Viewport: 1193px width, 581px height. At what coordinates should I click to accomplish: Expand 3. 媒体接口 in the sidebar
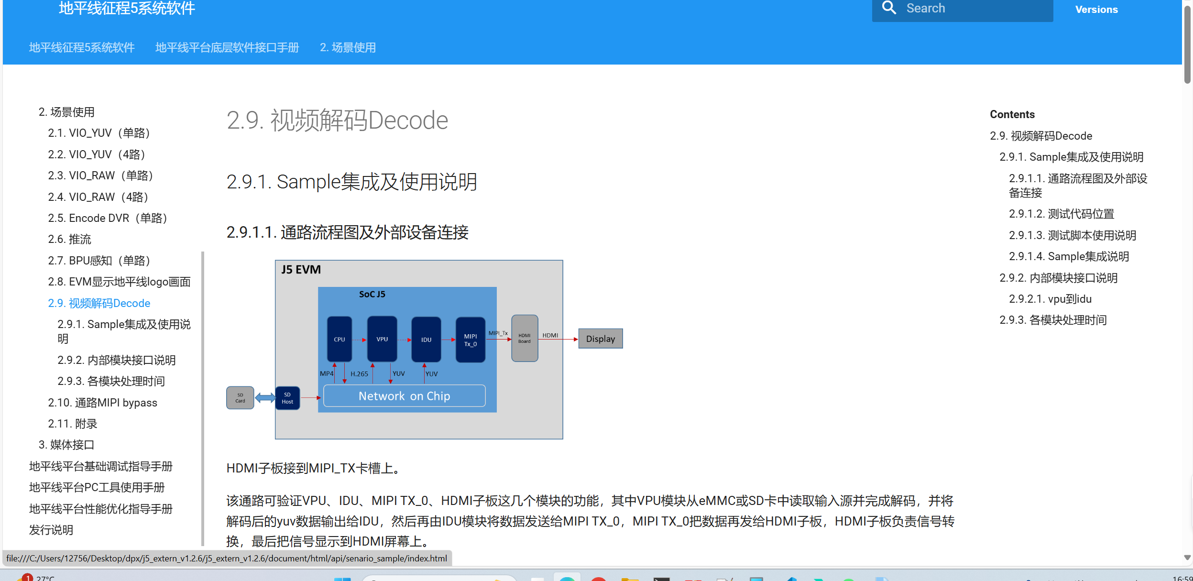pos(66,445)
